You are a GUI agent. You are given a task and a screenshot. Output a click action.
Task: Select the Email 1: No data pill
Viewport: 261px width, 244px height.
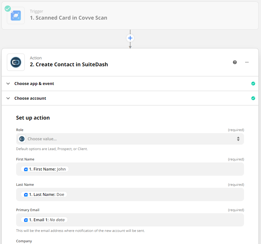tap(44, 220)
